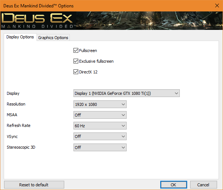Close the Options window with the X

[217, 6]
